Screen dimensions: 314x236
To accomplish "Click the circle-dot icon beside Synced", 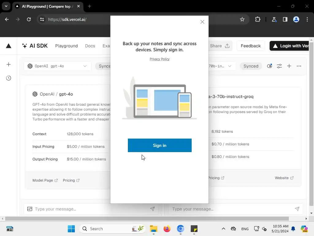I will [270, 66].
